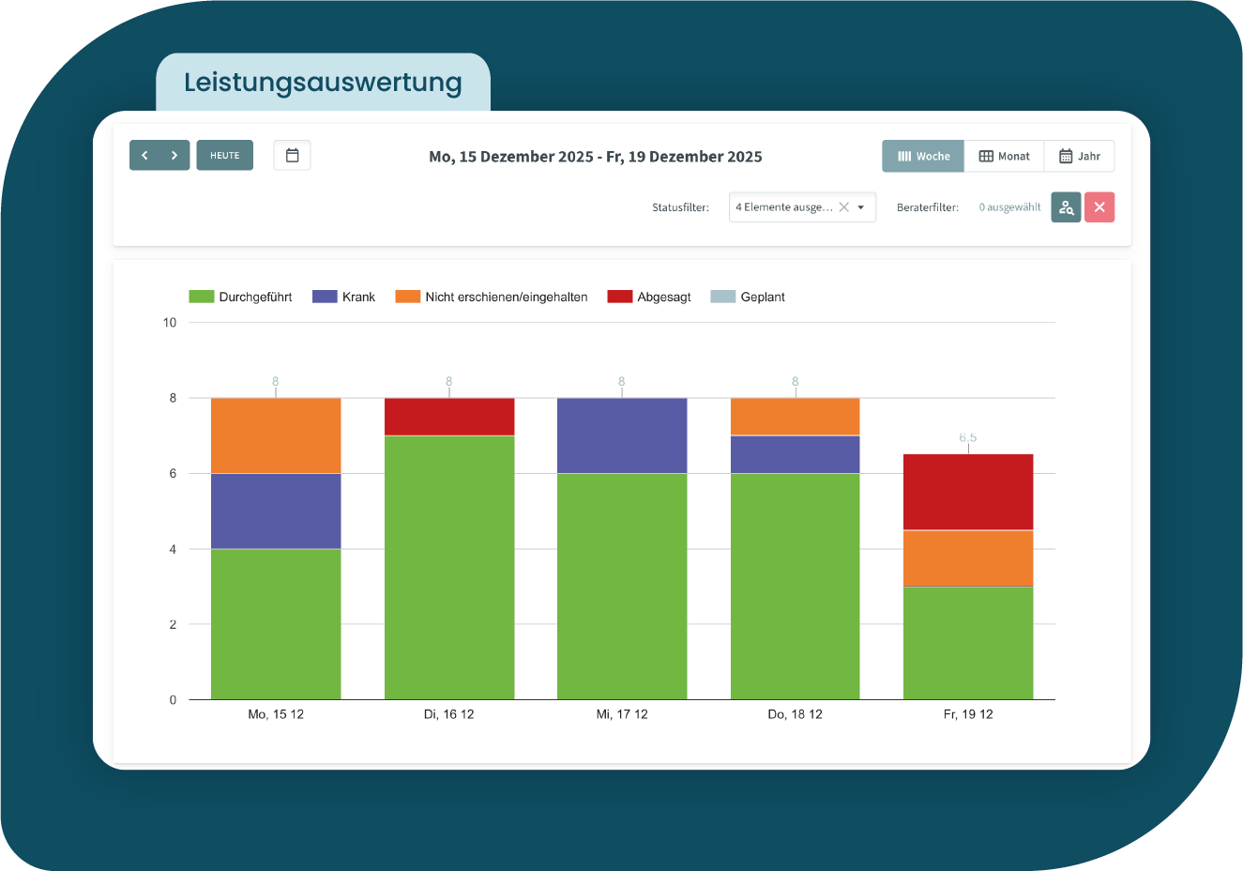Screen dimensions: 1243x871
Task: Hide Nicht erschienen/eingehalten legend series
Action: 492,297
